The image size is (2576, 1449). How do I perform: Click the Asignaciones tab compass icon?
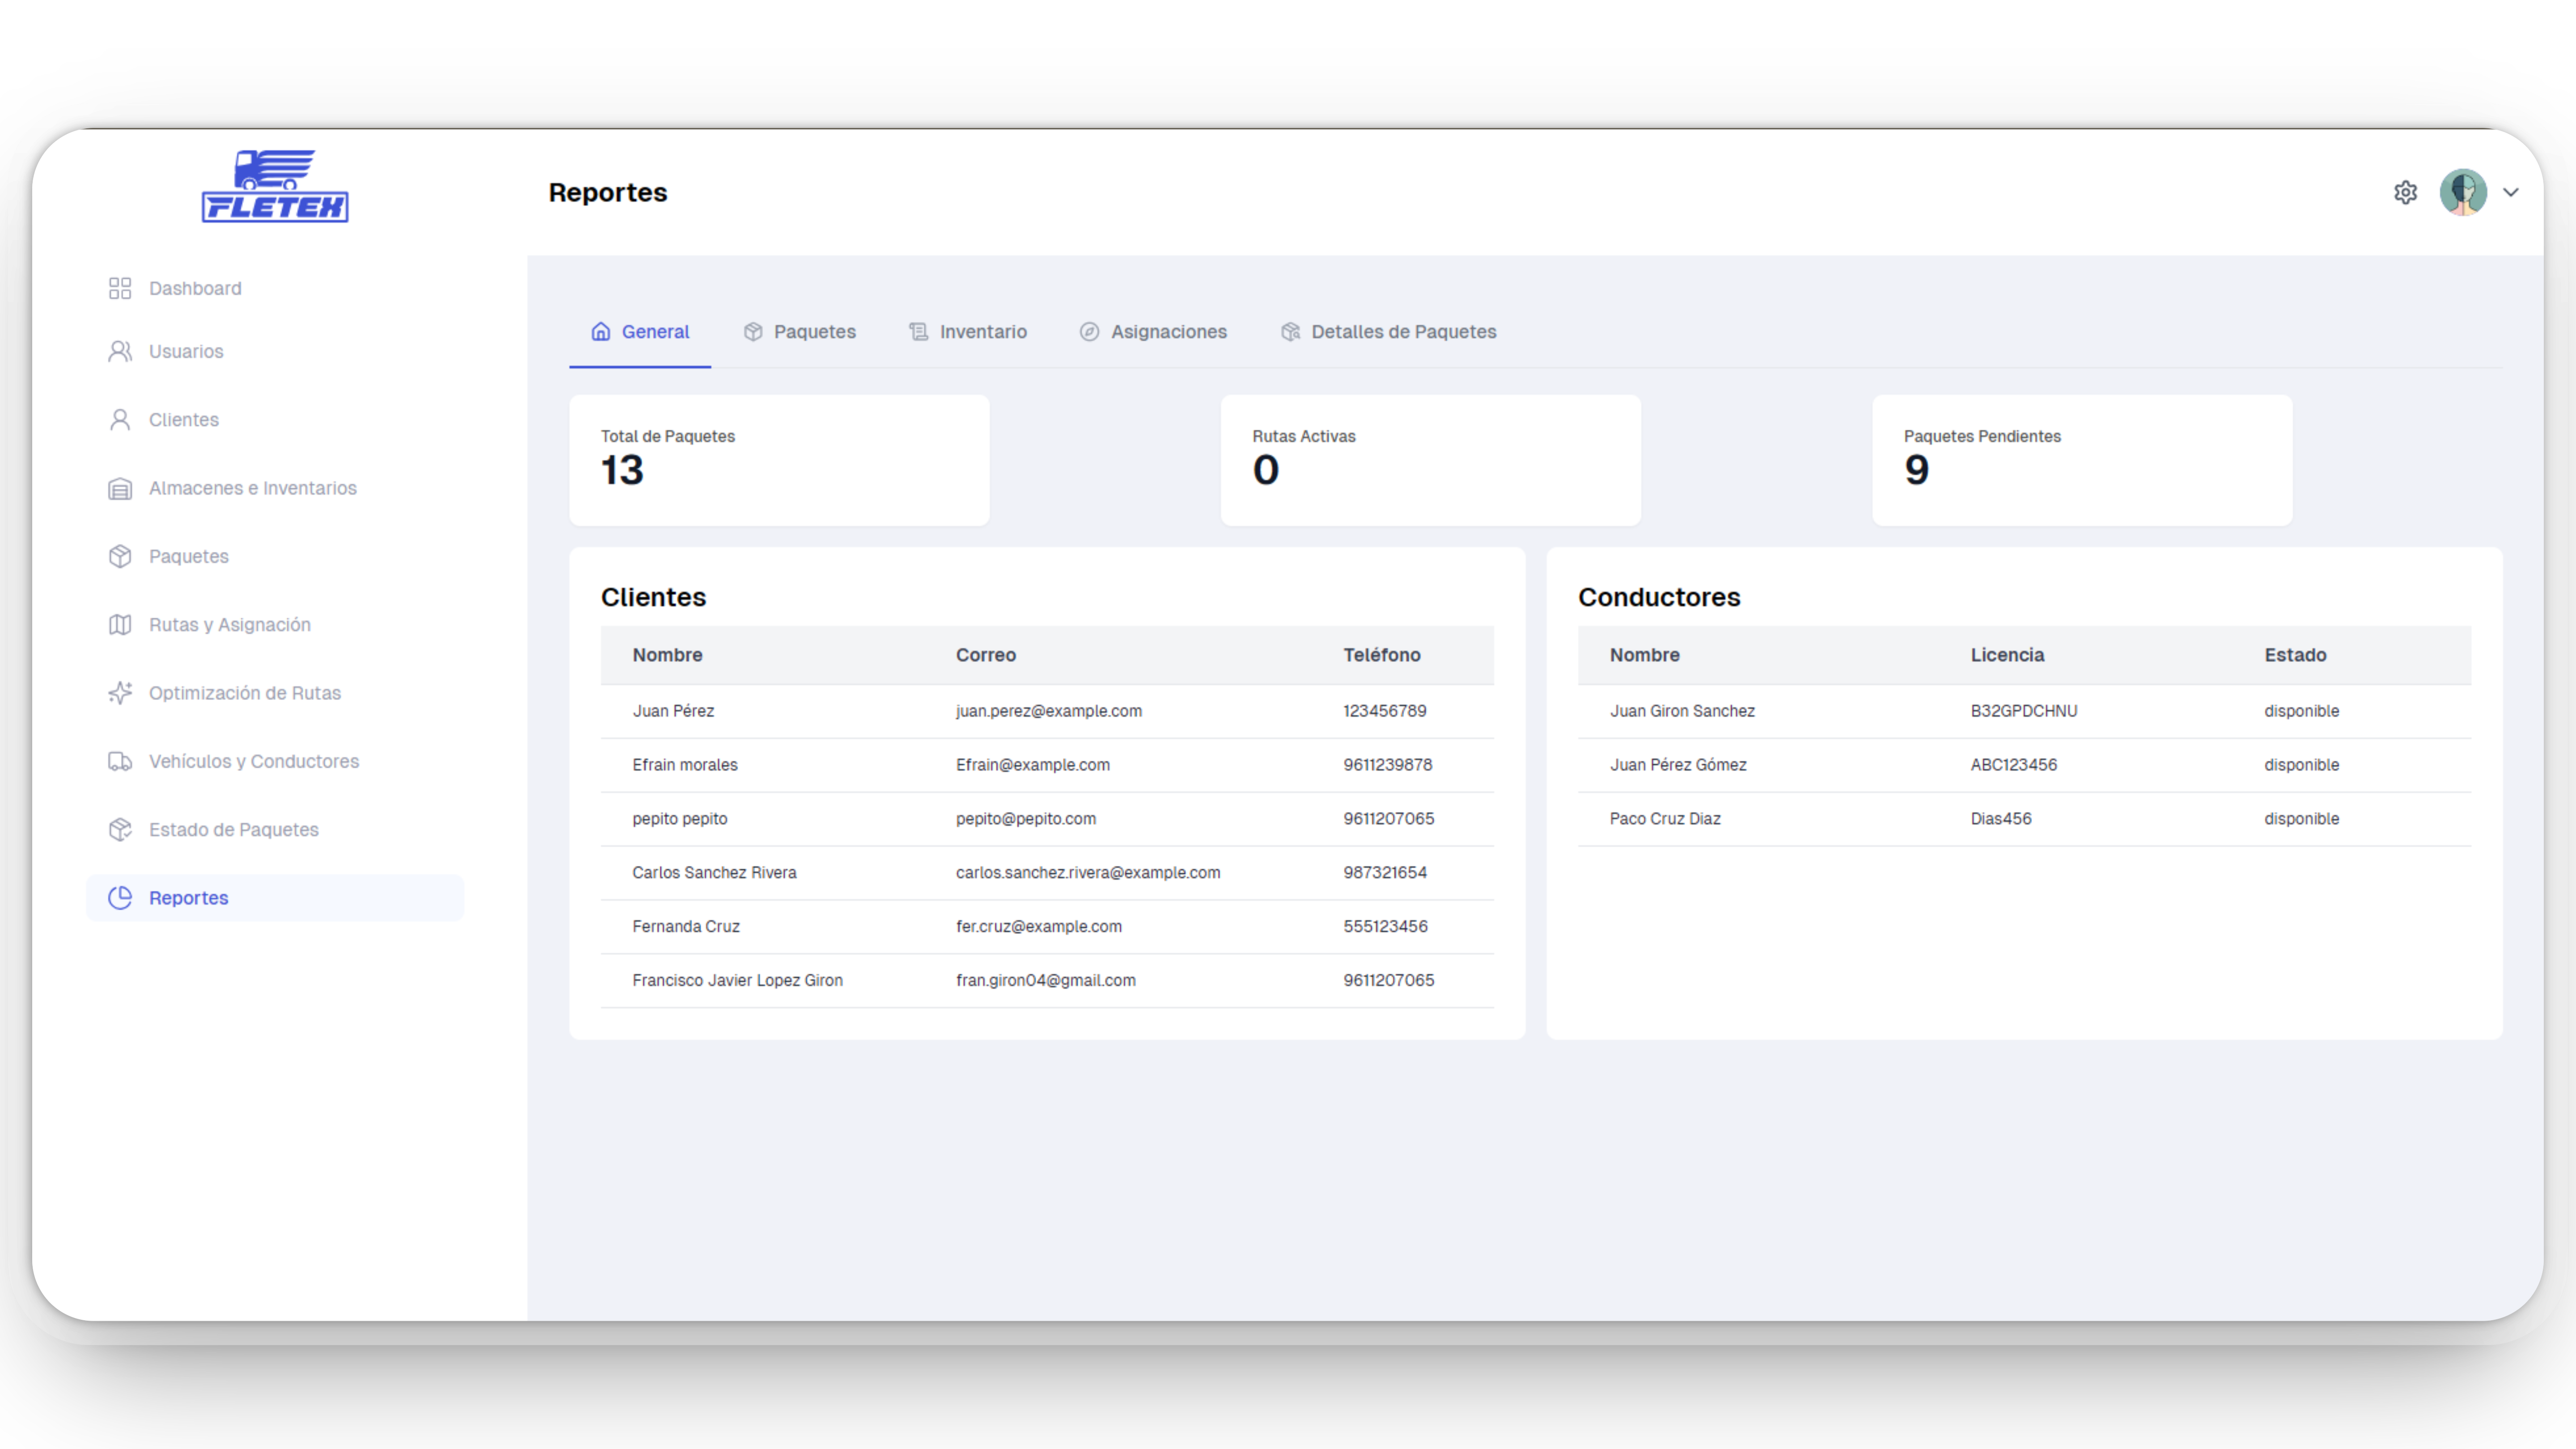1090,332
